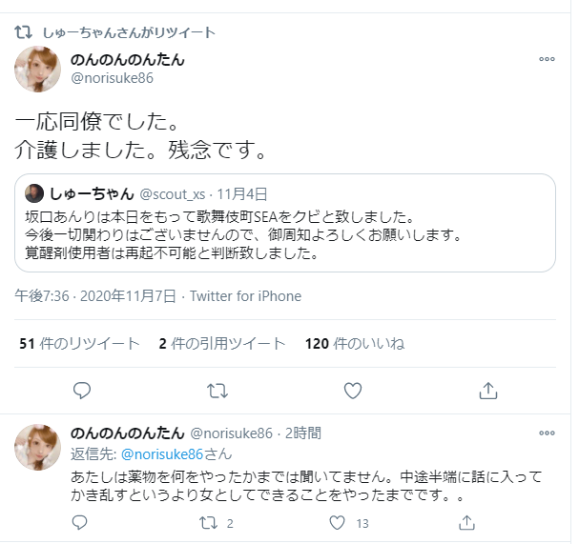Open main tweet author's profile picture
Viewport: 579px width, 544px height.
[38, 69]
